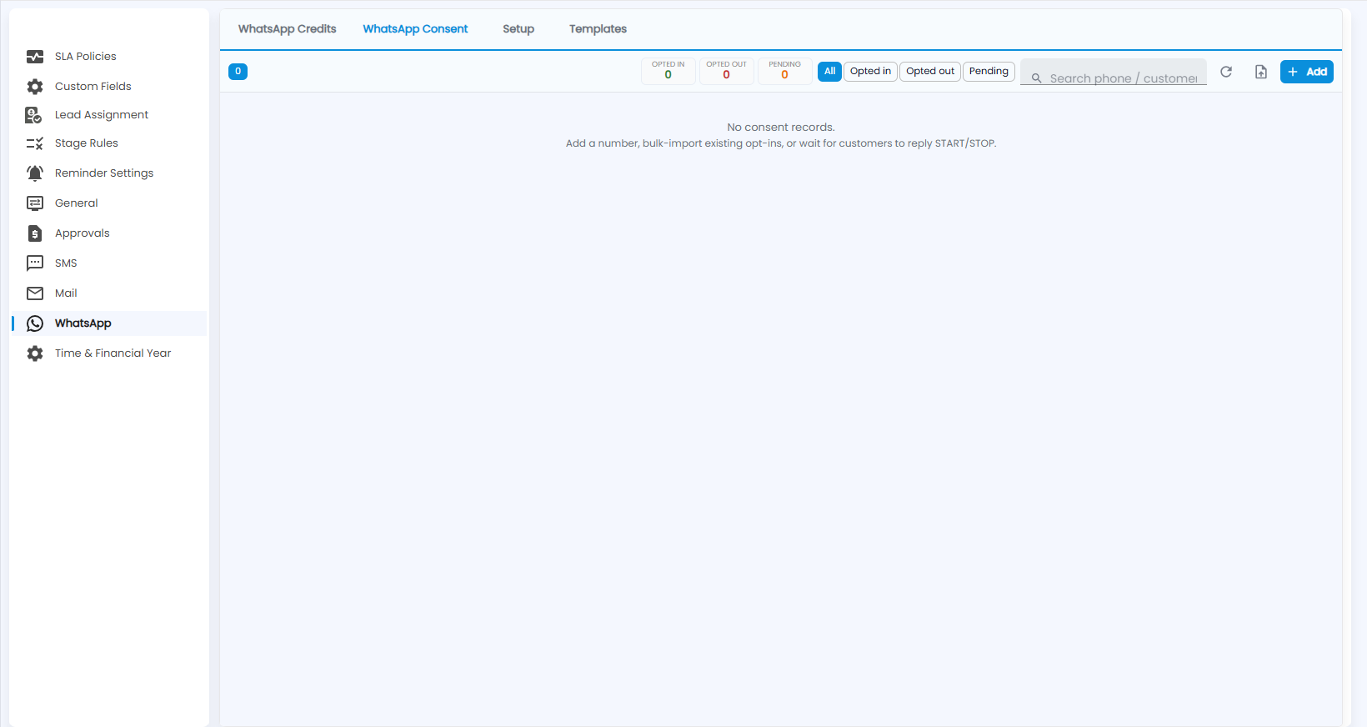
Task: Click the Opted In count card
Action: 668,72
